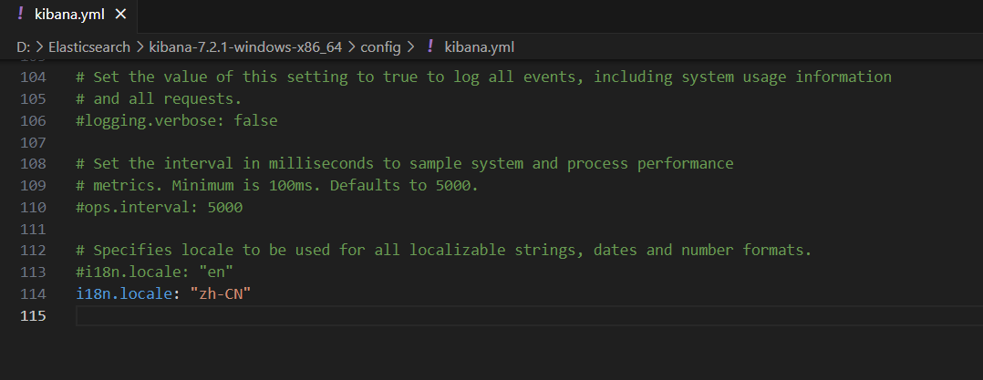This screenshot has width=983, height=380.
Task: Click line number 106 in the gutter
Action: pyautogui.click(x=33, y=120)
